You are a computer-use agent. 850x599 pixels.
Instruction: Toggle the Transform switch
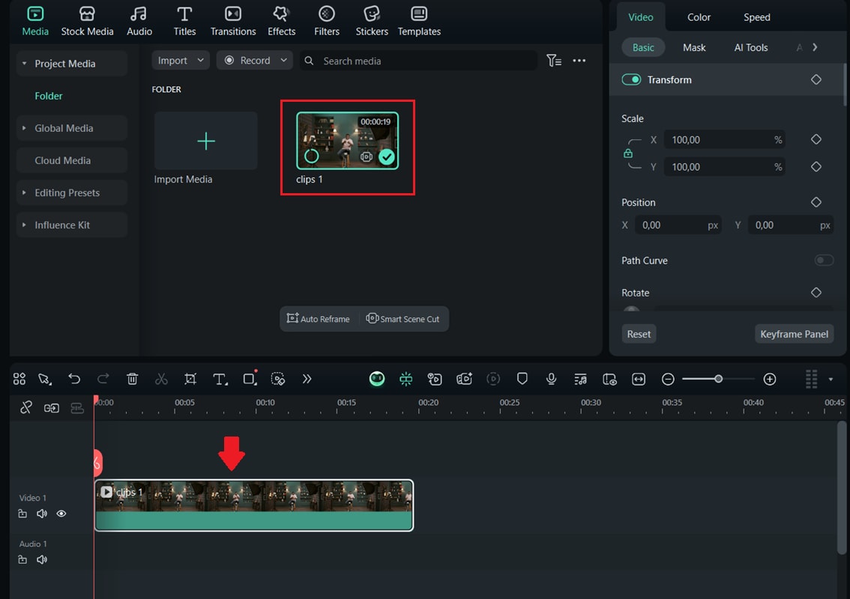[631, 79]
